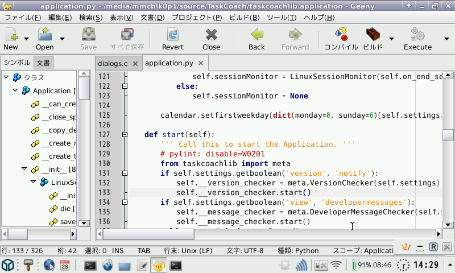Open the プロジェクト(P) menu
This screenshot has height=273, width=455.
click(x=197, y=18)
